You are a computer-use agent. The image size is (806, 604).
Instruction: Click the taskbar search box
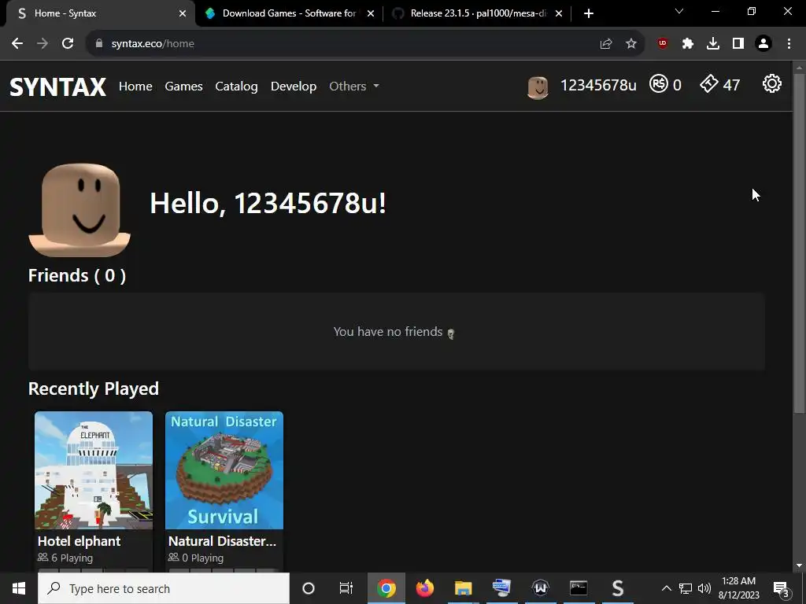164,588
